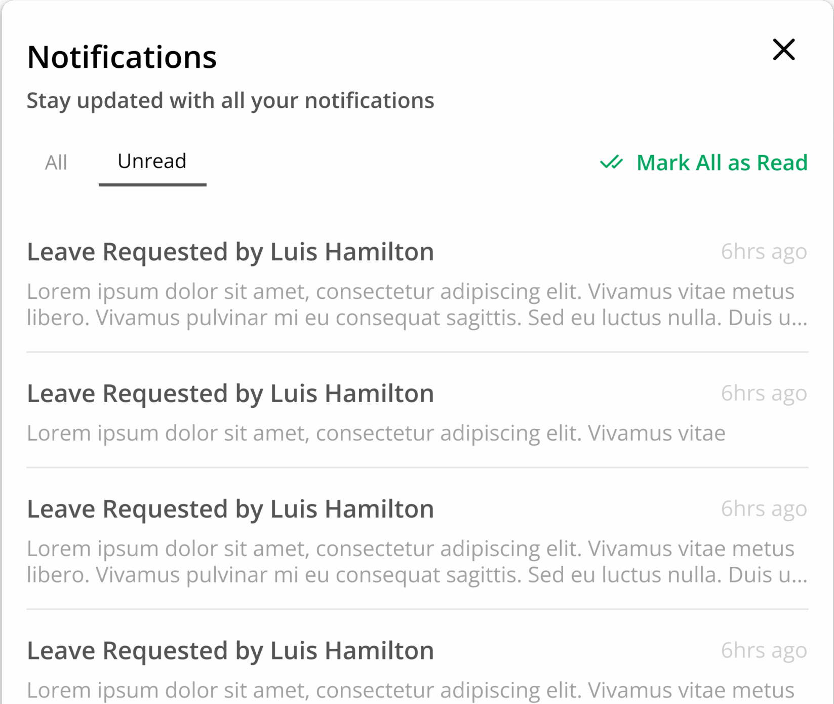Click fourth notification's partially visible body text
This screenshot has width=834, height=704.
[x=411, y=691]
